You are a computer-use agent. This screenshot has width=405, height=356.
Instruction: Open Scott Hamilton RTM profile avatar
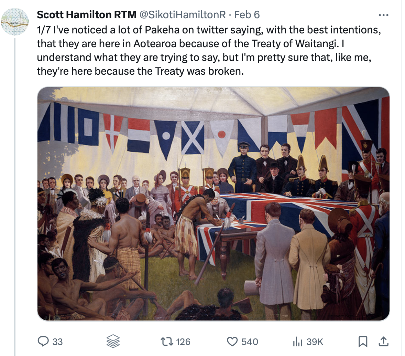tap(15, 22)
